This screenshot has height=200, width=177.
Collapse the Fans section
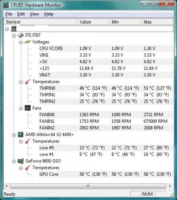pyautogui.click(x=21, y=109)
